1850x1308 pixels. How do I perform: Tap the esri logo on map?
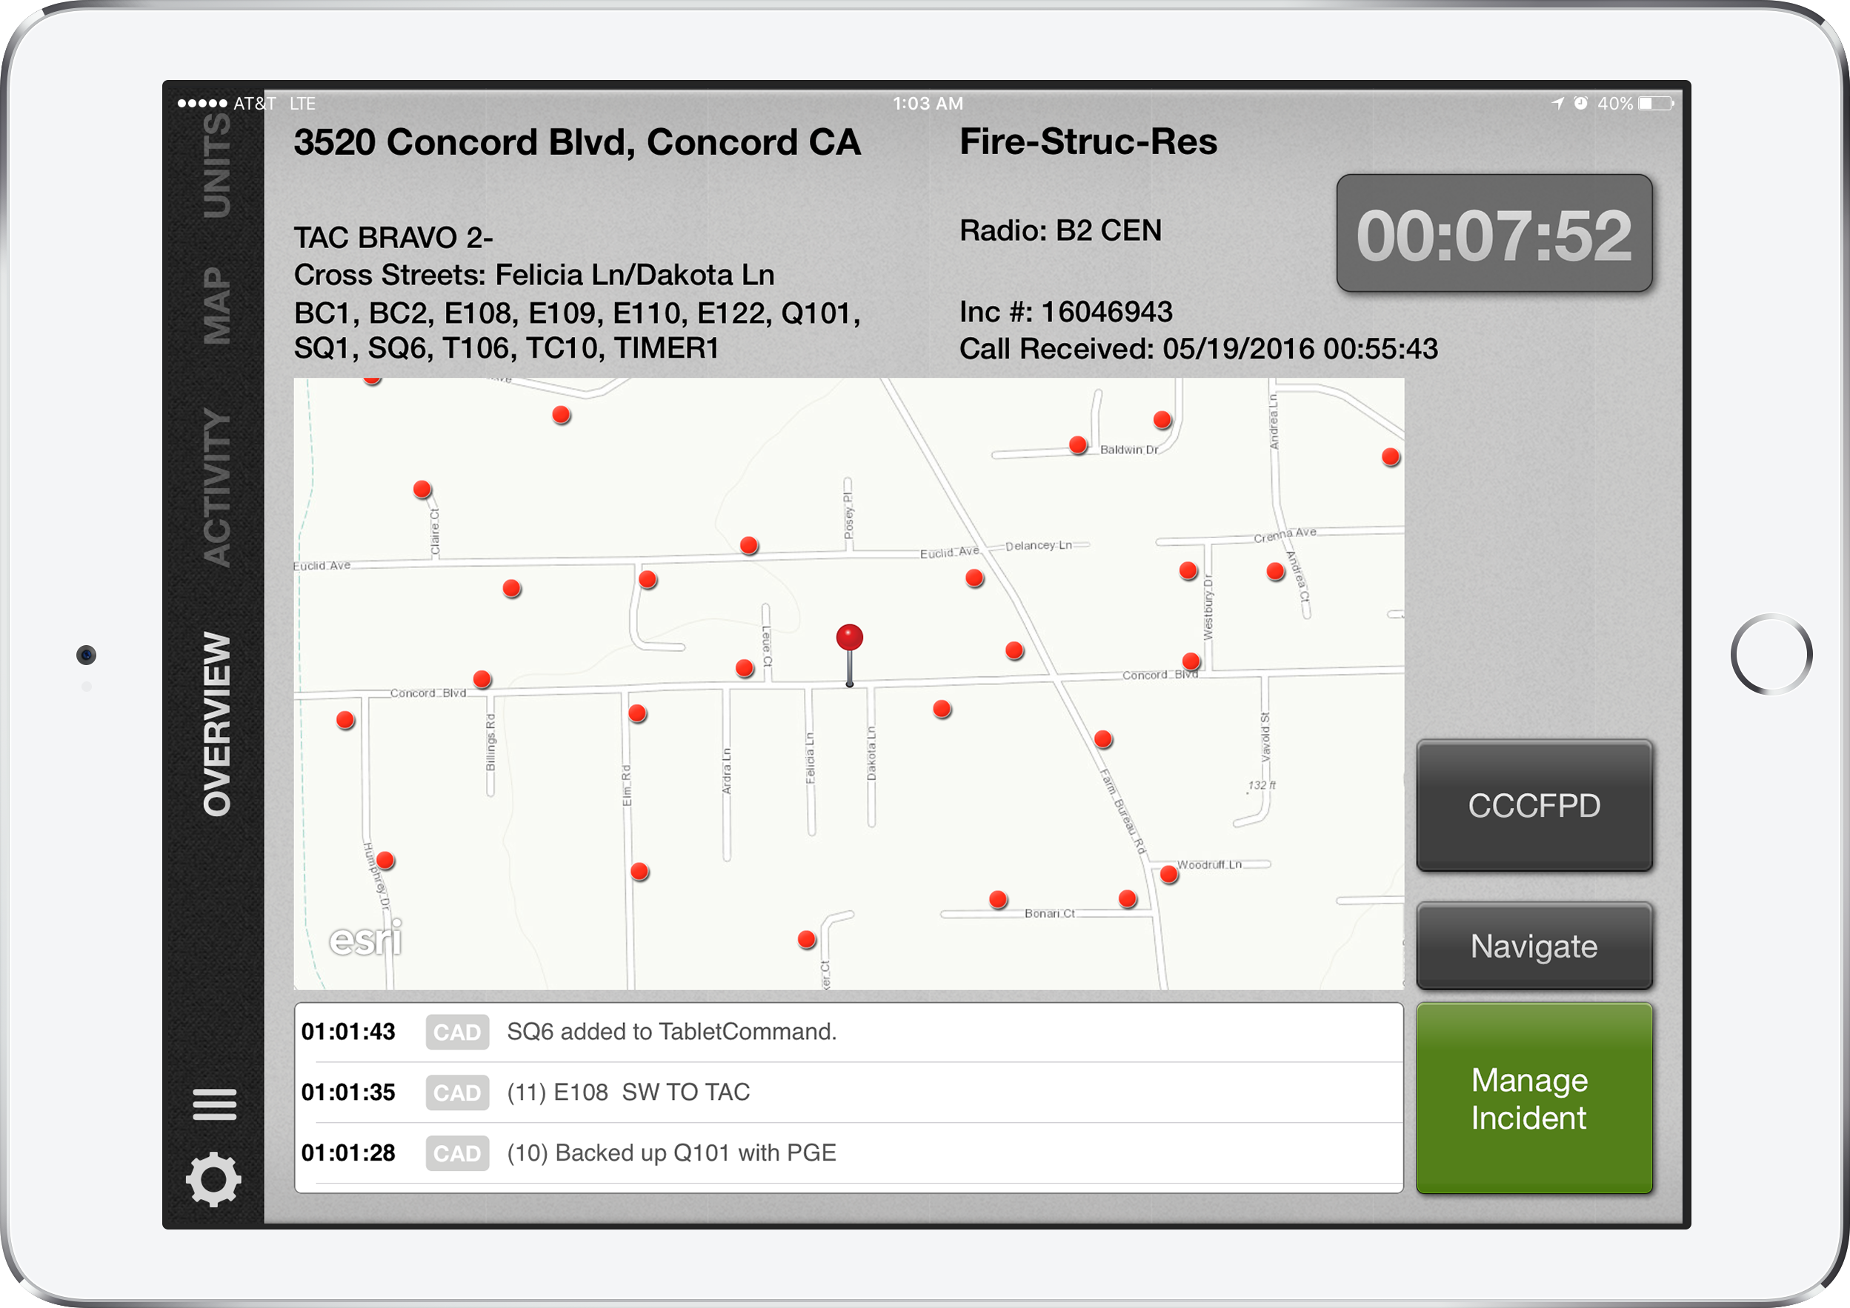365,939
